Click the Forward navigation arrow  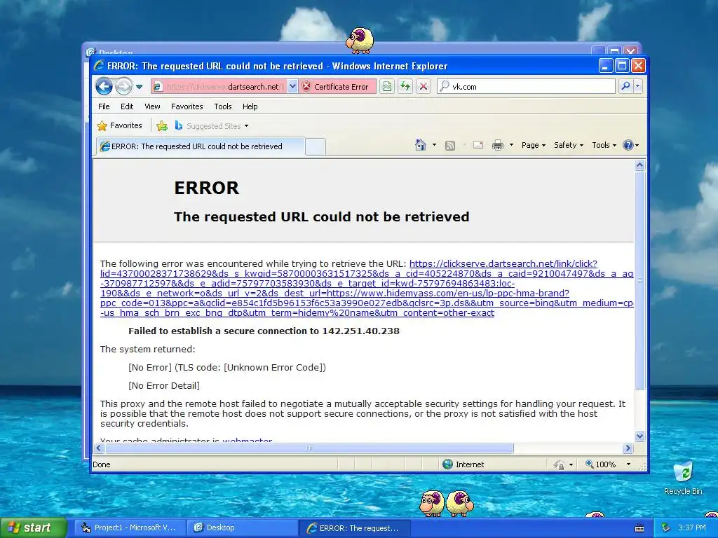123,86
